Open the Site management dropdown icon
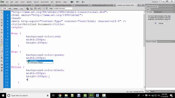This screenshot has width=175, height=98. click(x=83, y=2)
